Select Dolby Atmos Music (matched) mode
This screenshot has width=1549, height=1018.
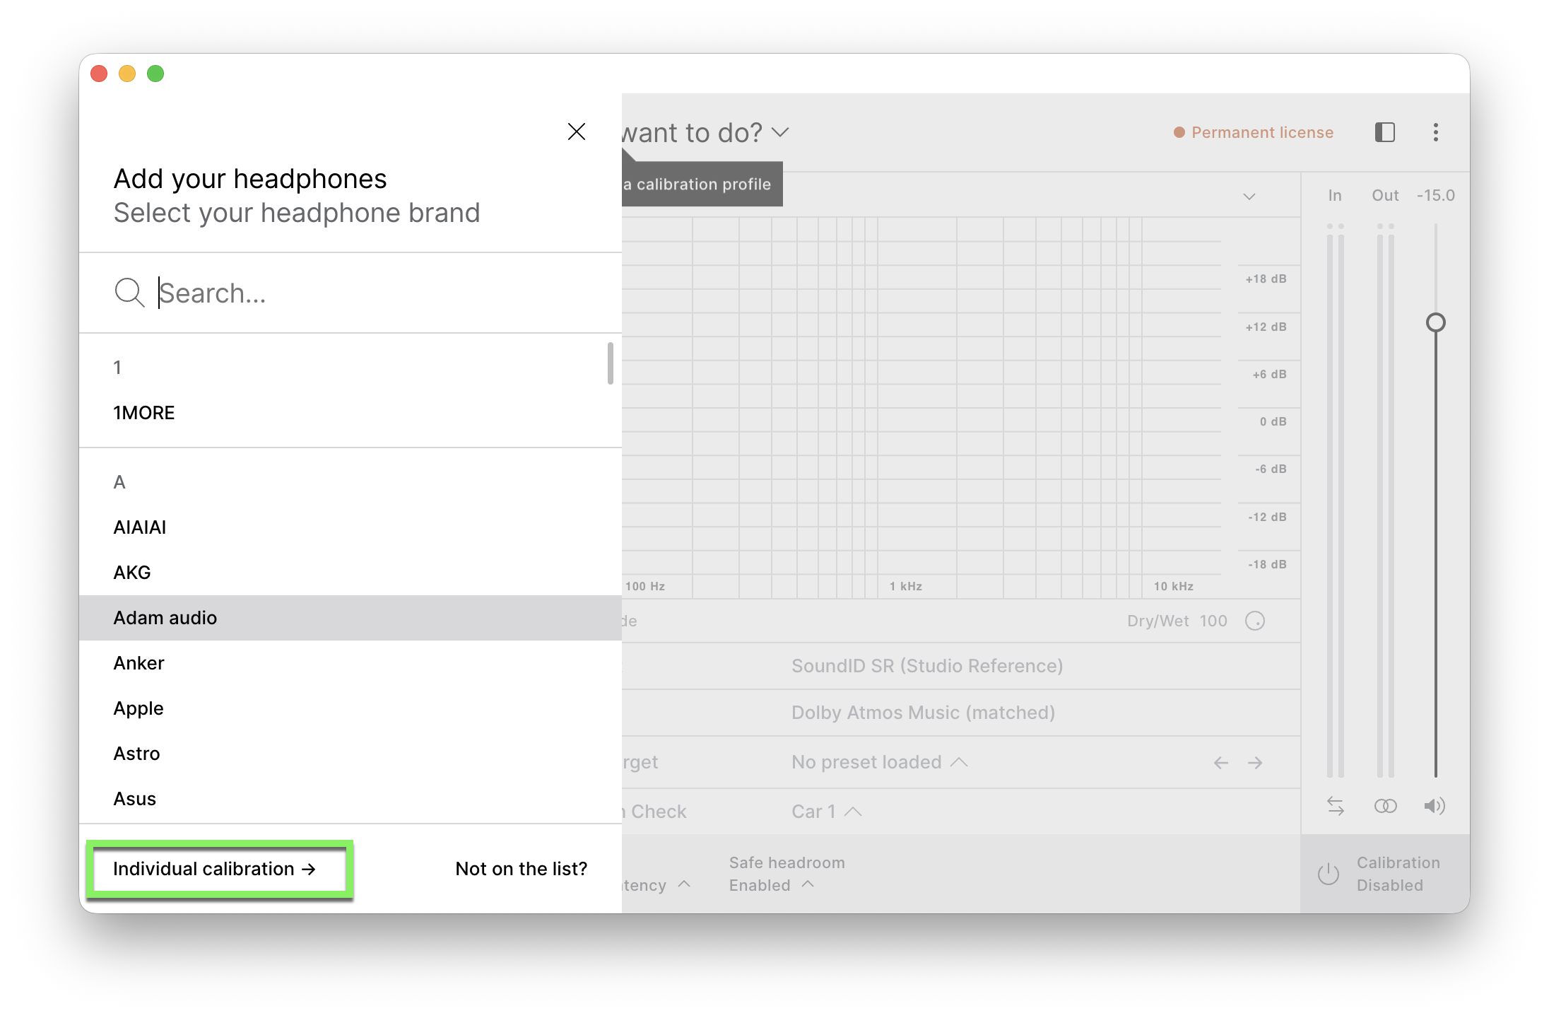(923, 713)
